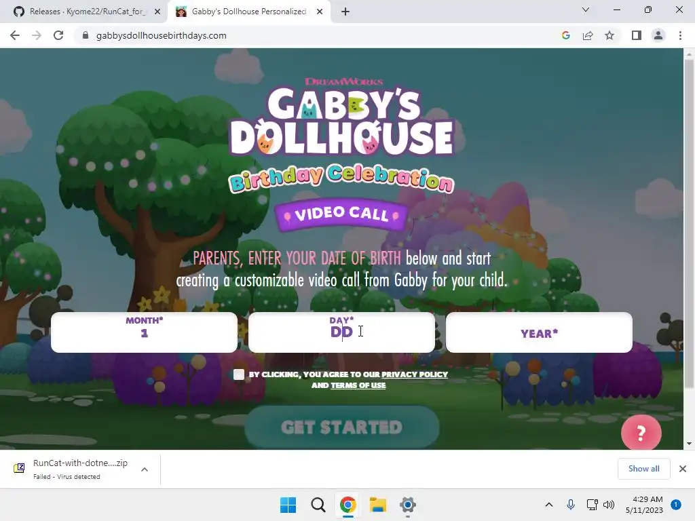The height and width of the screenshot is (521, 695).
Task: Open the PRIVACY POLICY link
Action: 415,374
